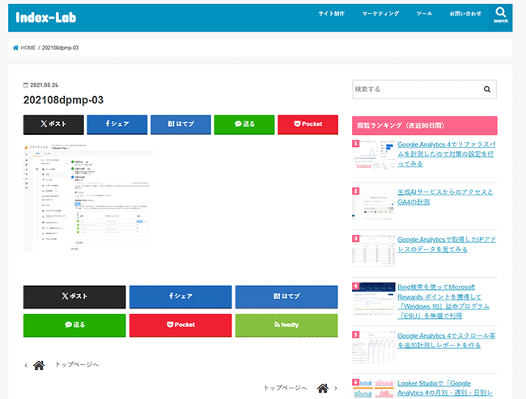Screen dimensions: 526x399
Task: Open link about Google Analytics IPアドレス
Action: (447, 245)
